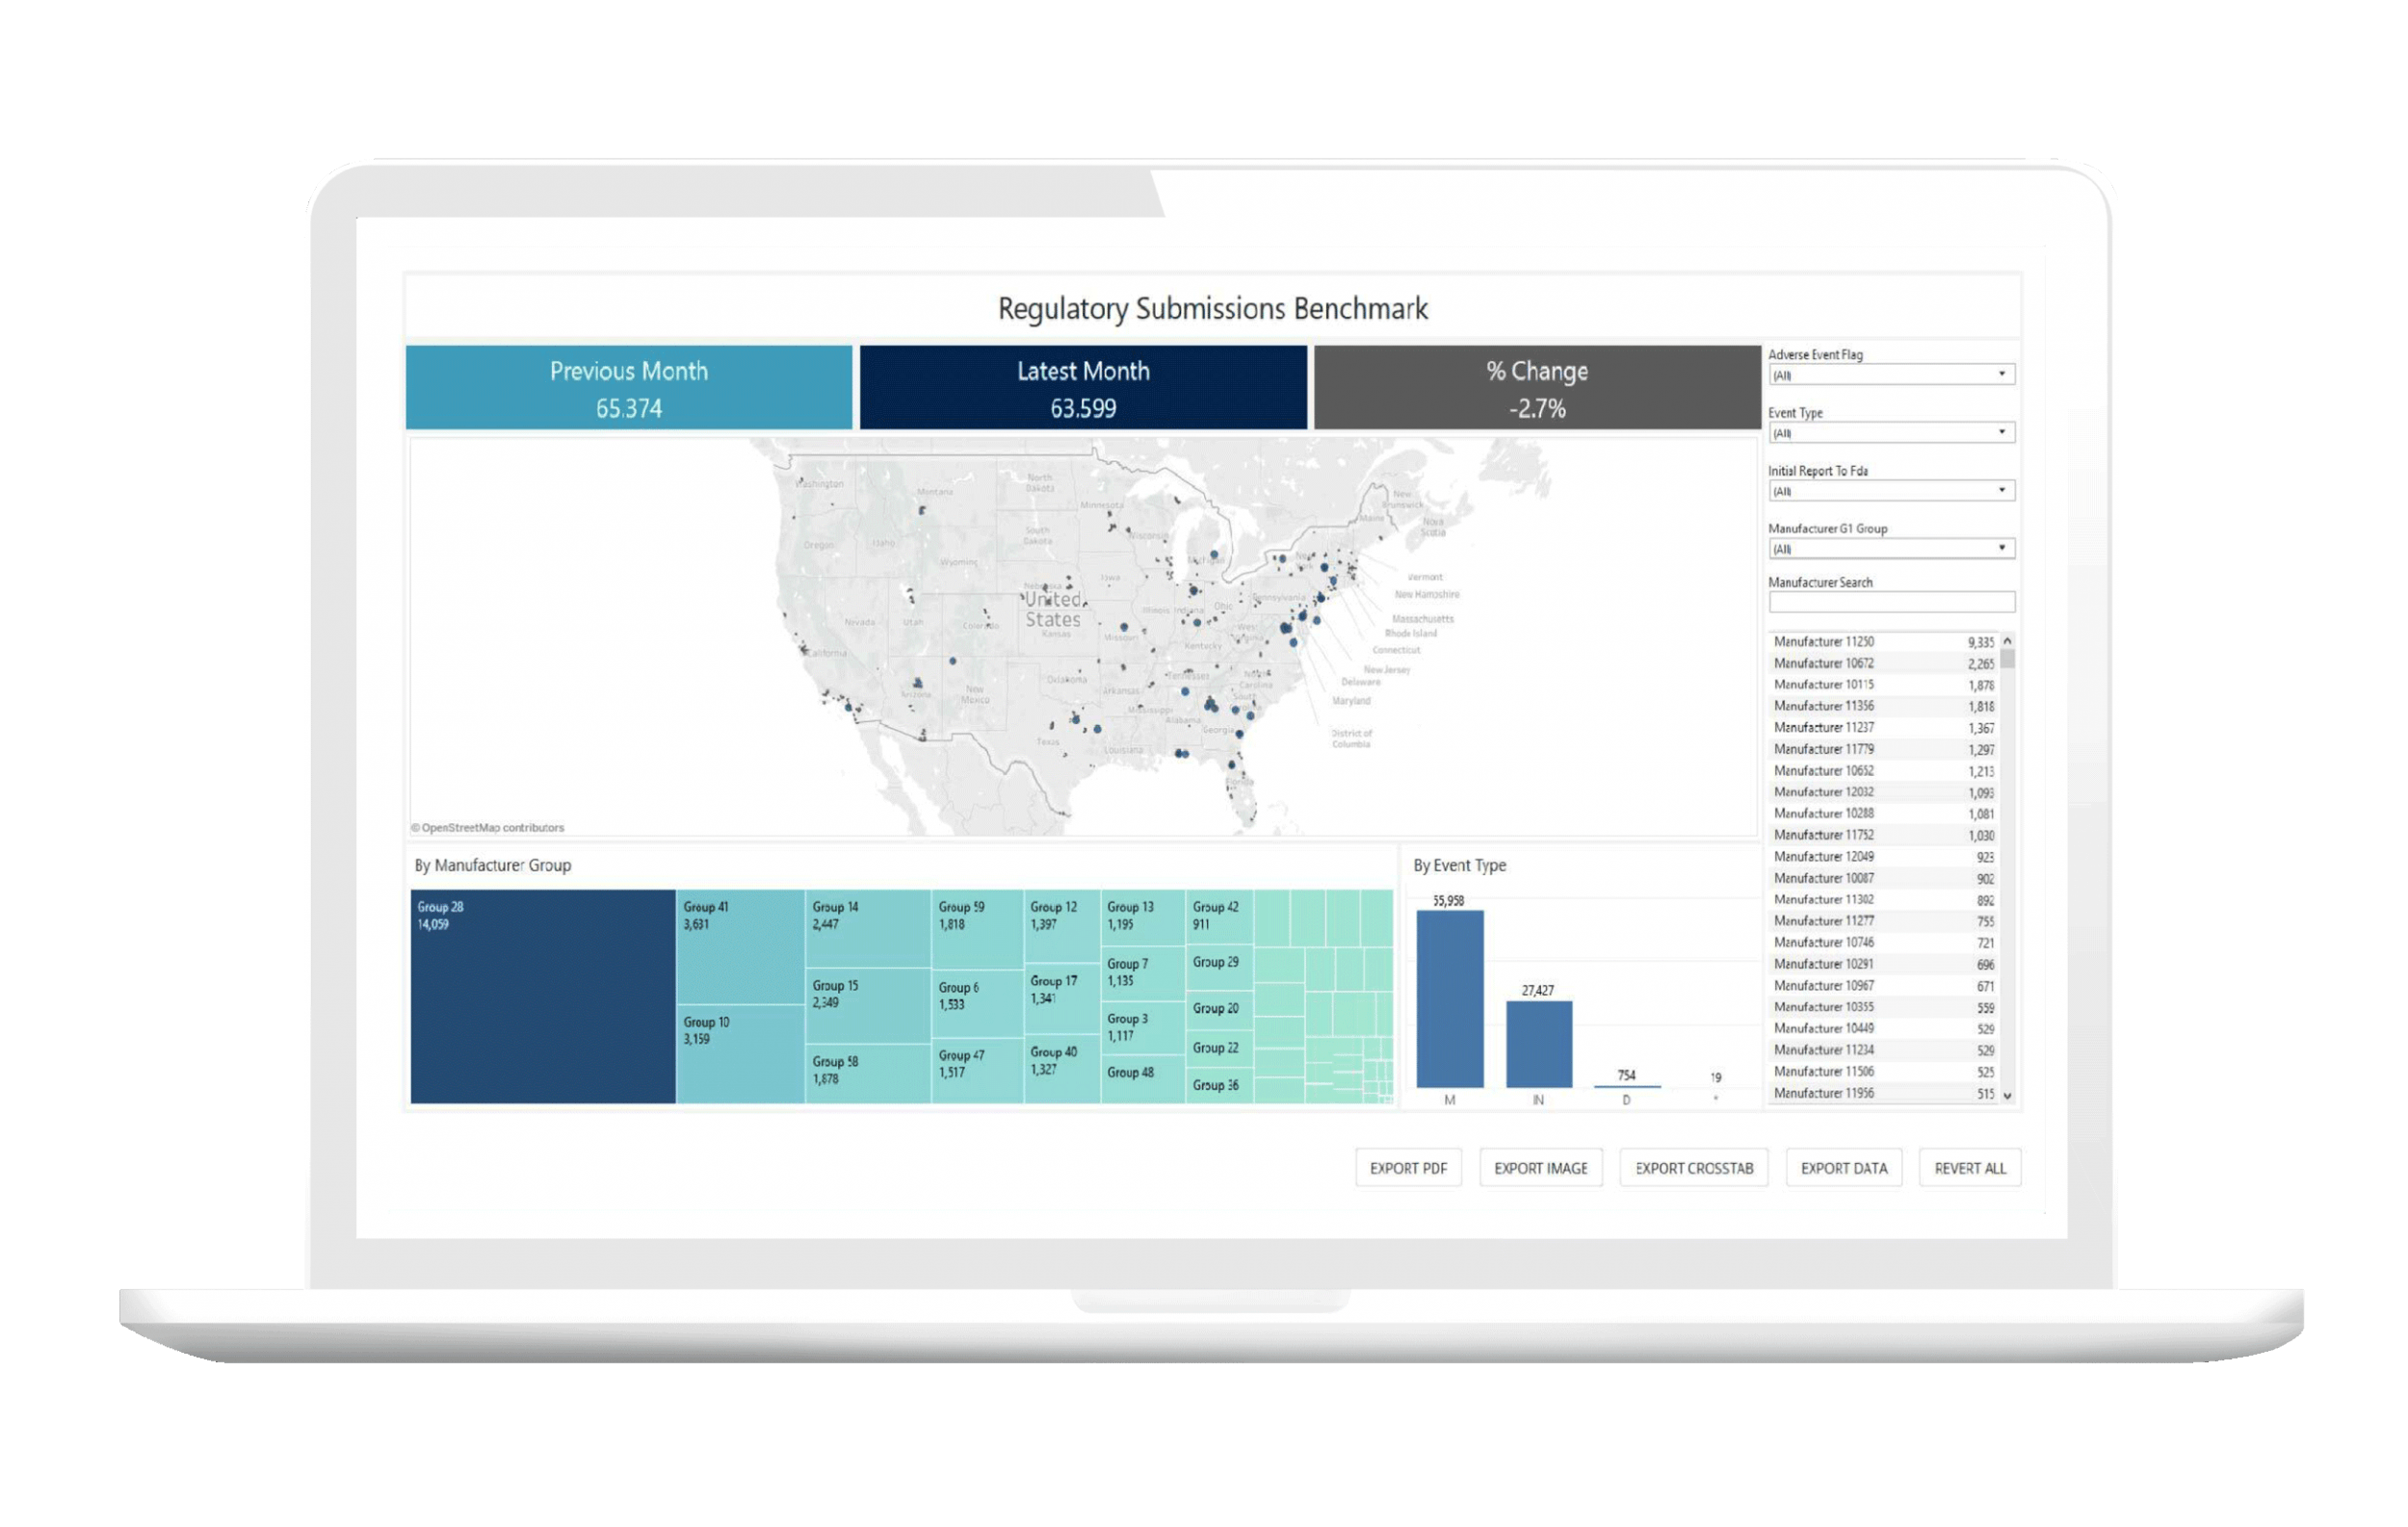
Task: Select the Group 3 treemap block
Action: [1143, 1028]
